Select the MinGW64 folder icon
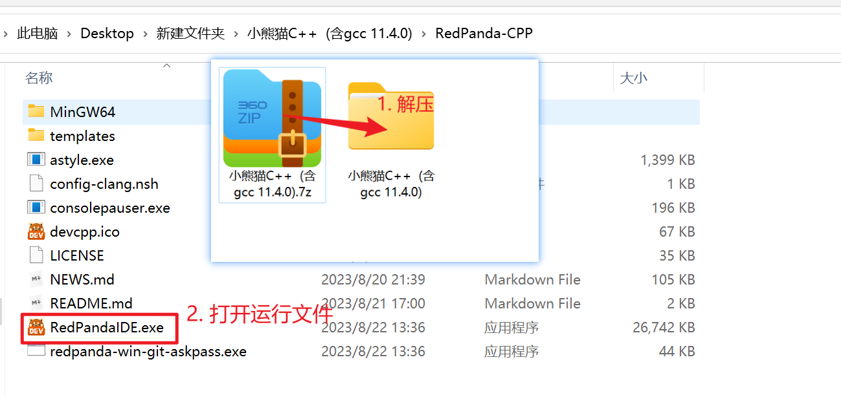841x397 pixels. 36,111
